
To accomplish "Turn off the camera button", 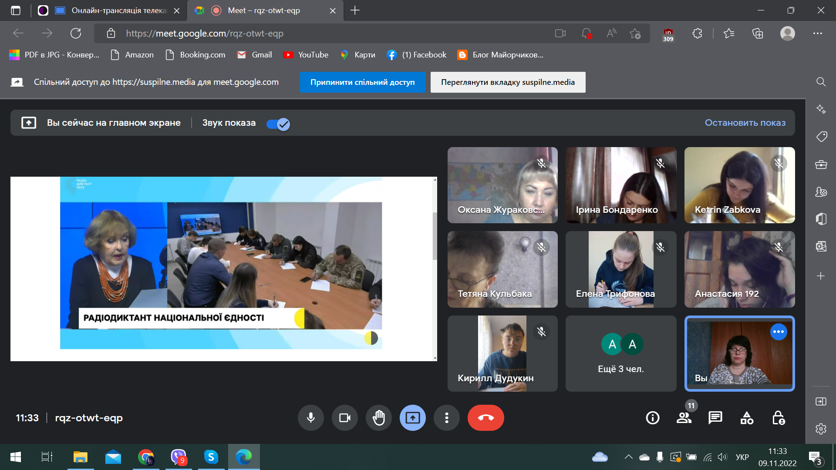I will (344, 418).
